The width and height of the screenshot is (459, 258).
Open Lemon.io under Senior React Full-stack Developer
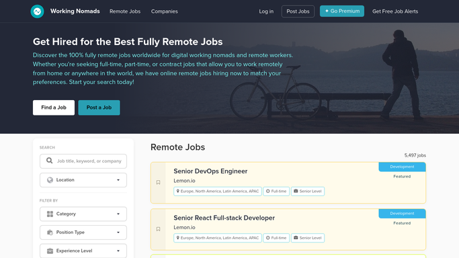pos(184,227)
